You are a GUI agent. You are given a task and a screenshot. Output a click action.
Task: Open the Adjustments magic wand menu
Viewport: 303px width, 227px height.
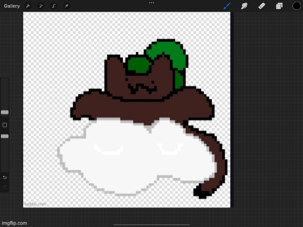pos(41,6)
